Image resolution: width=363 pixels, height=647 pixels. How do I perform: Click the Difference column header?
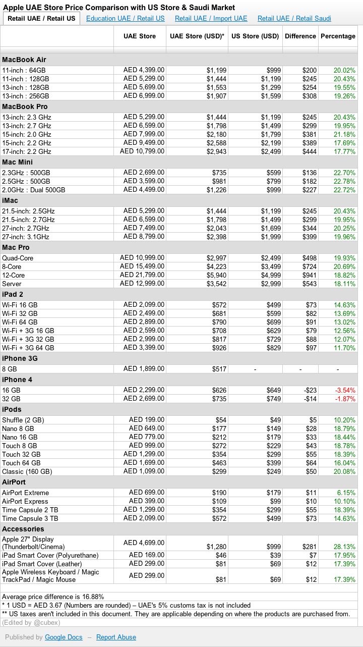pyautogui.click(x=300, y=36)
